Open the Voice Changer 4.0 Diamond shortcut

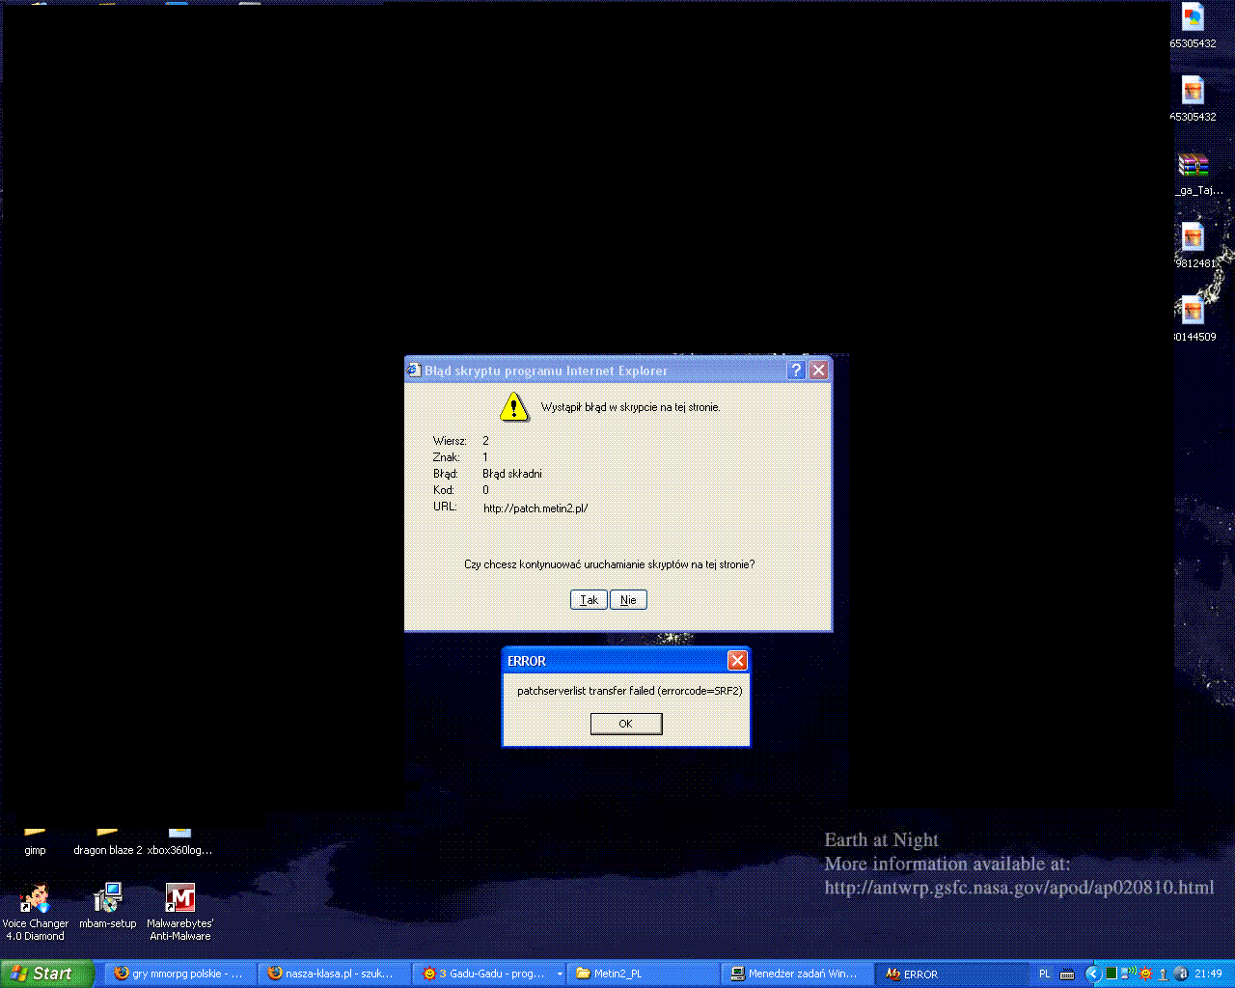click(x=35, y=912)
